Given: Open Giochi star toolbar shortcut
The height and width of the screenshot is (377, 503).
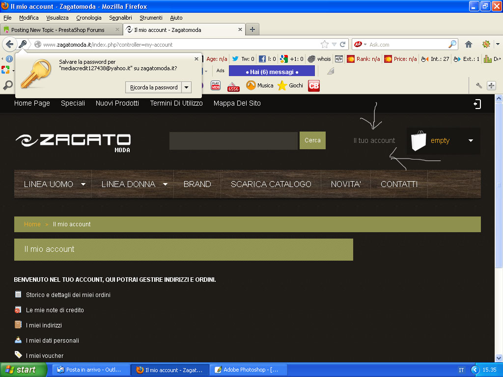Looking at the screenshot, I should tap(290, 85).
